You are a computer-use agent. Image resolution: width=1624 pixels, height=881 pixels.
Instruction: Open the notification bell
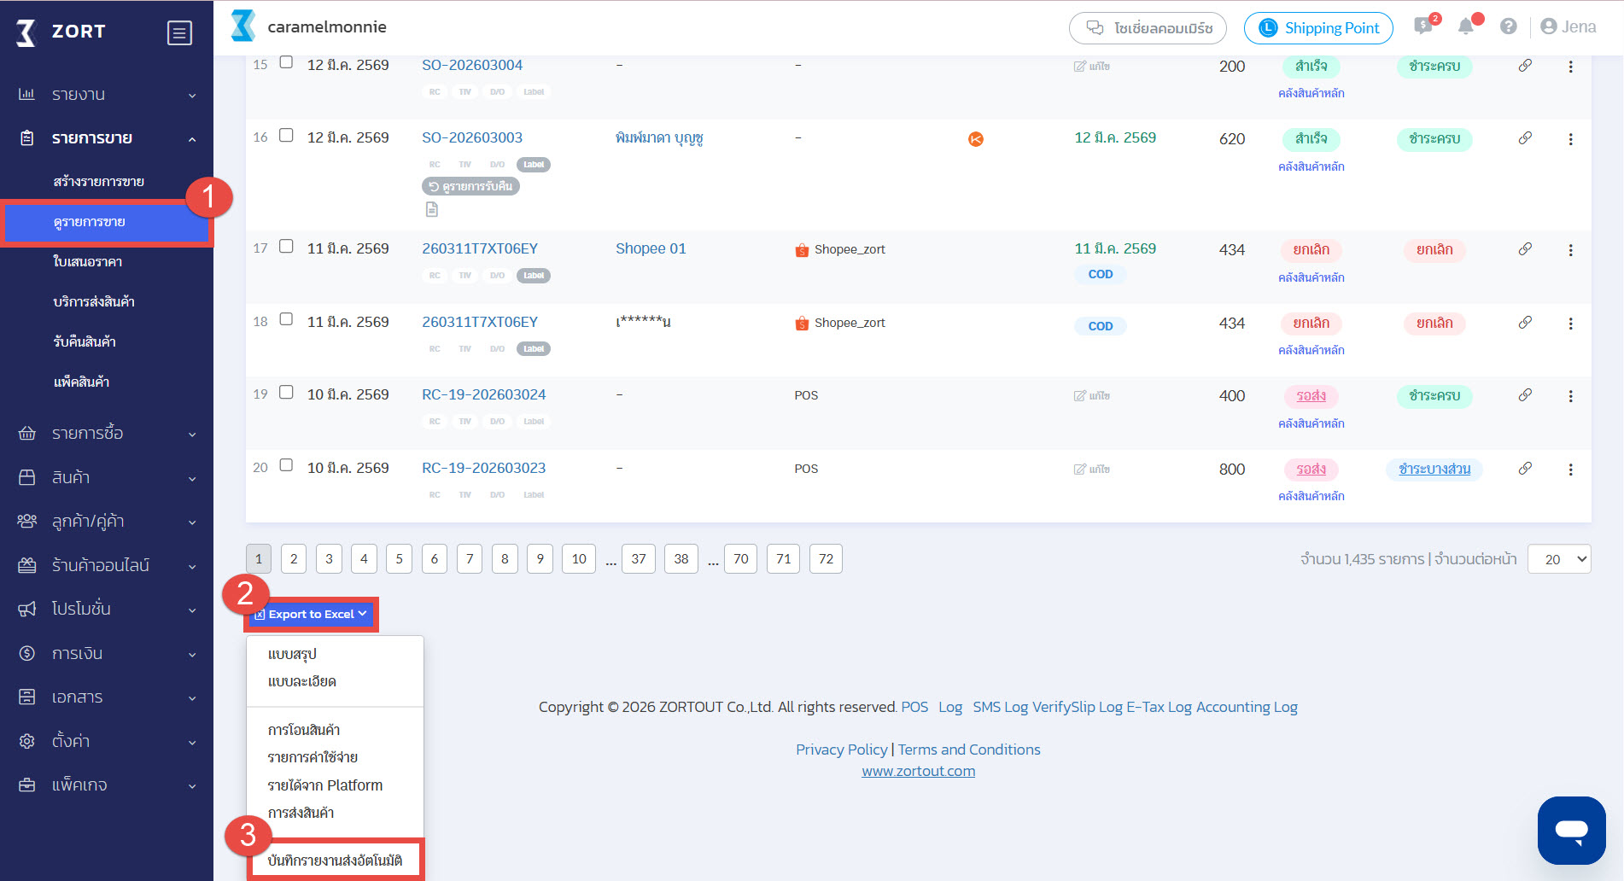click(1466, 26)
